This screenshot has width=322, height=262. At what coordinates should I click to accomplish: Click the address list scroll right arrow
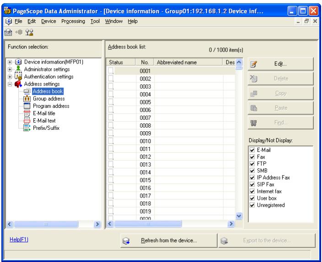click(231, 224)
